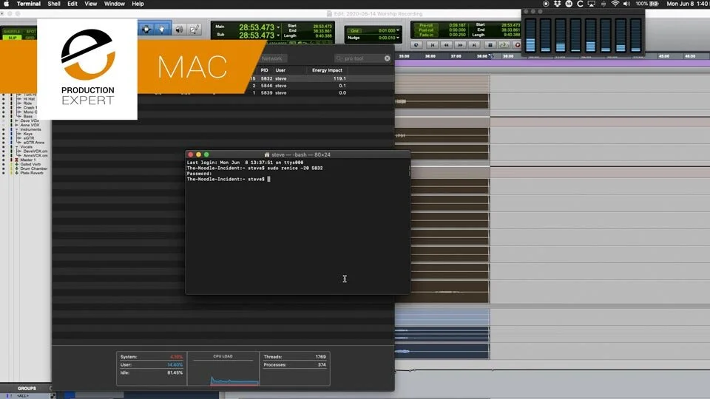Collapse the Instruments folder track
This screenshot has width=710, height=399.
17,129
